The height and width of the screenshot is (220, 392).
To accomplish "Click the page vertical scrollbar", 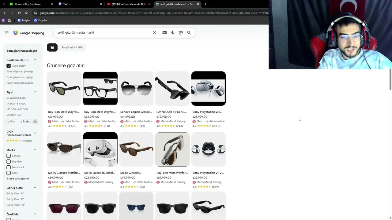I will (x=390, y=79).
